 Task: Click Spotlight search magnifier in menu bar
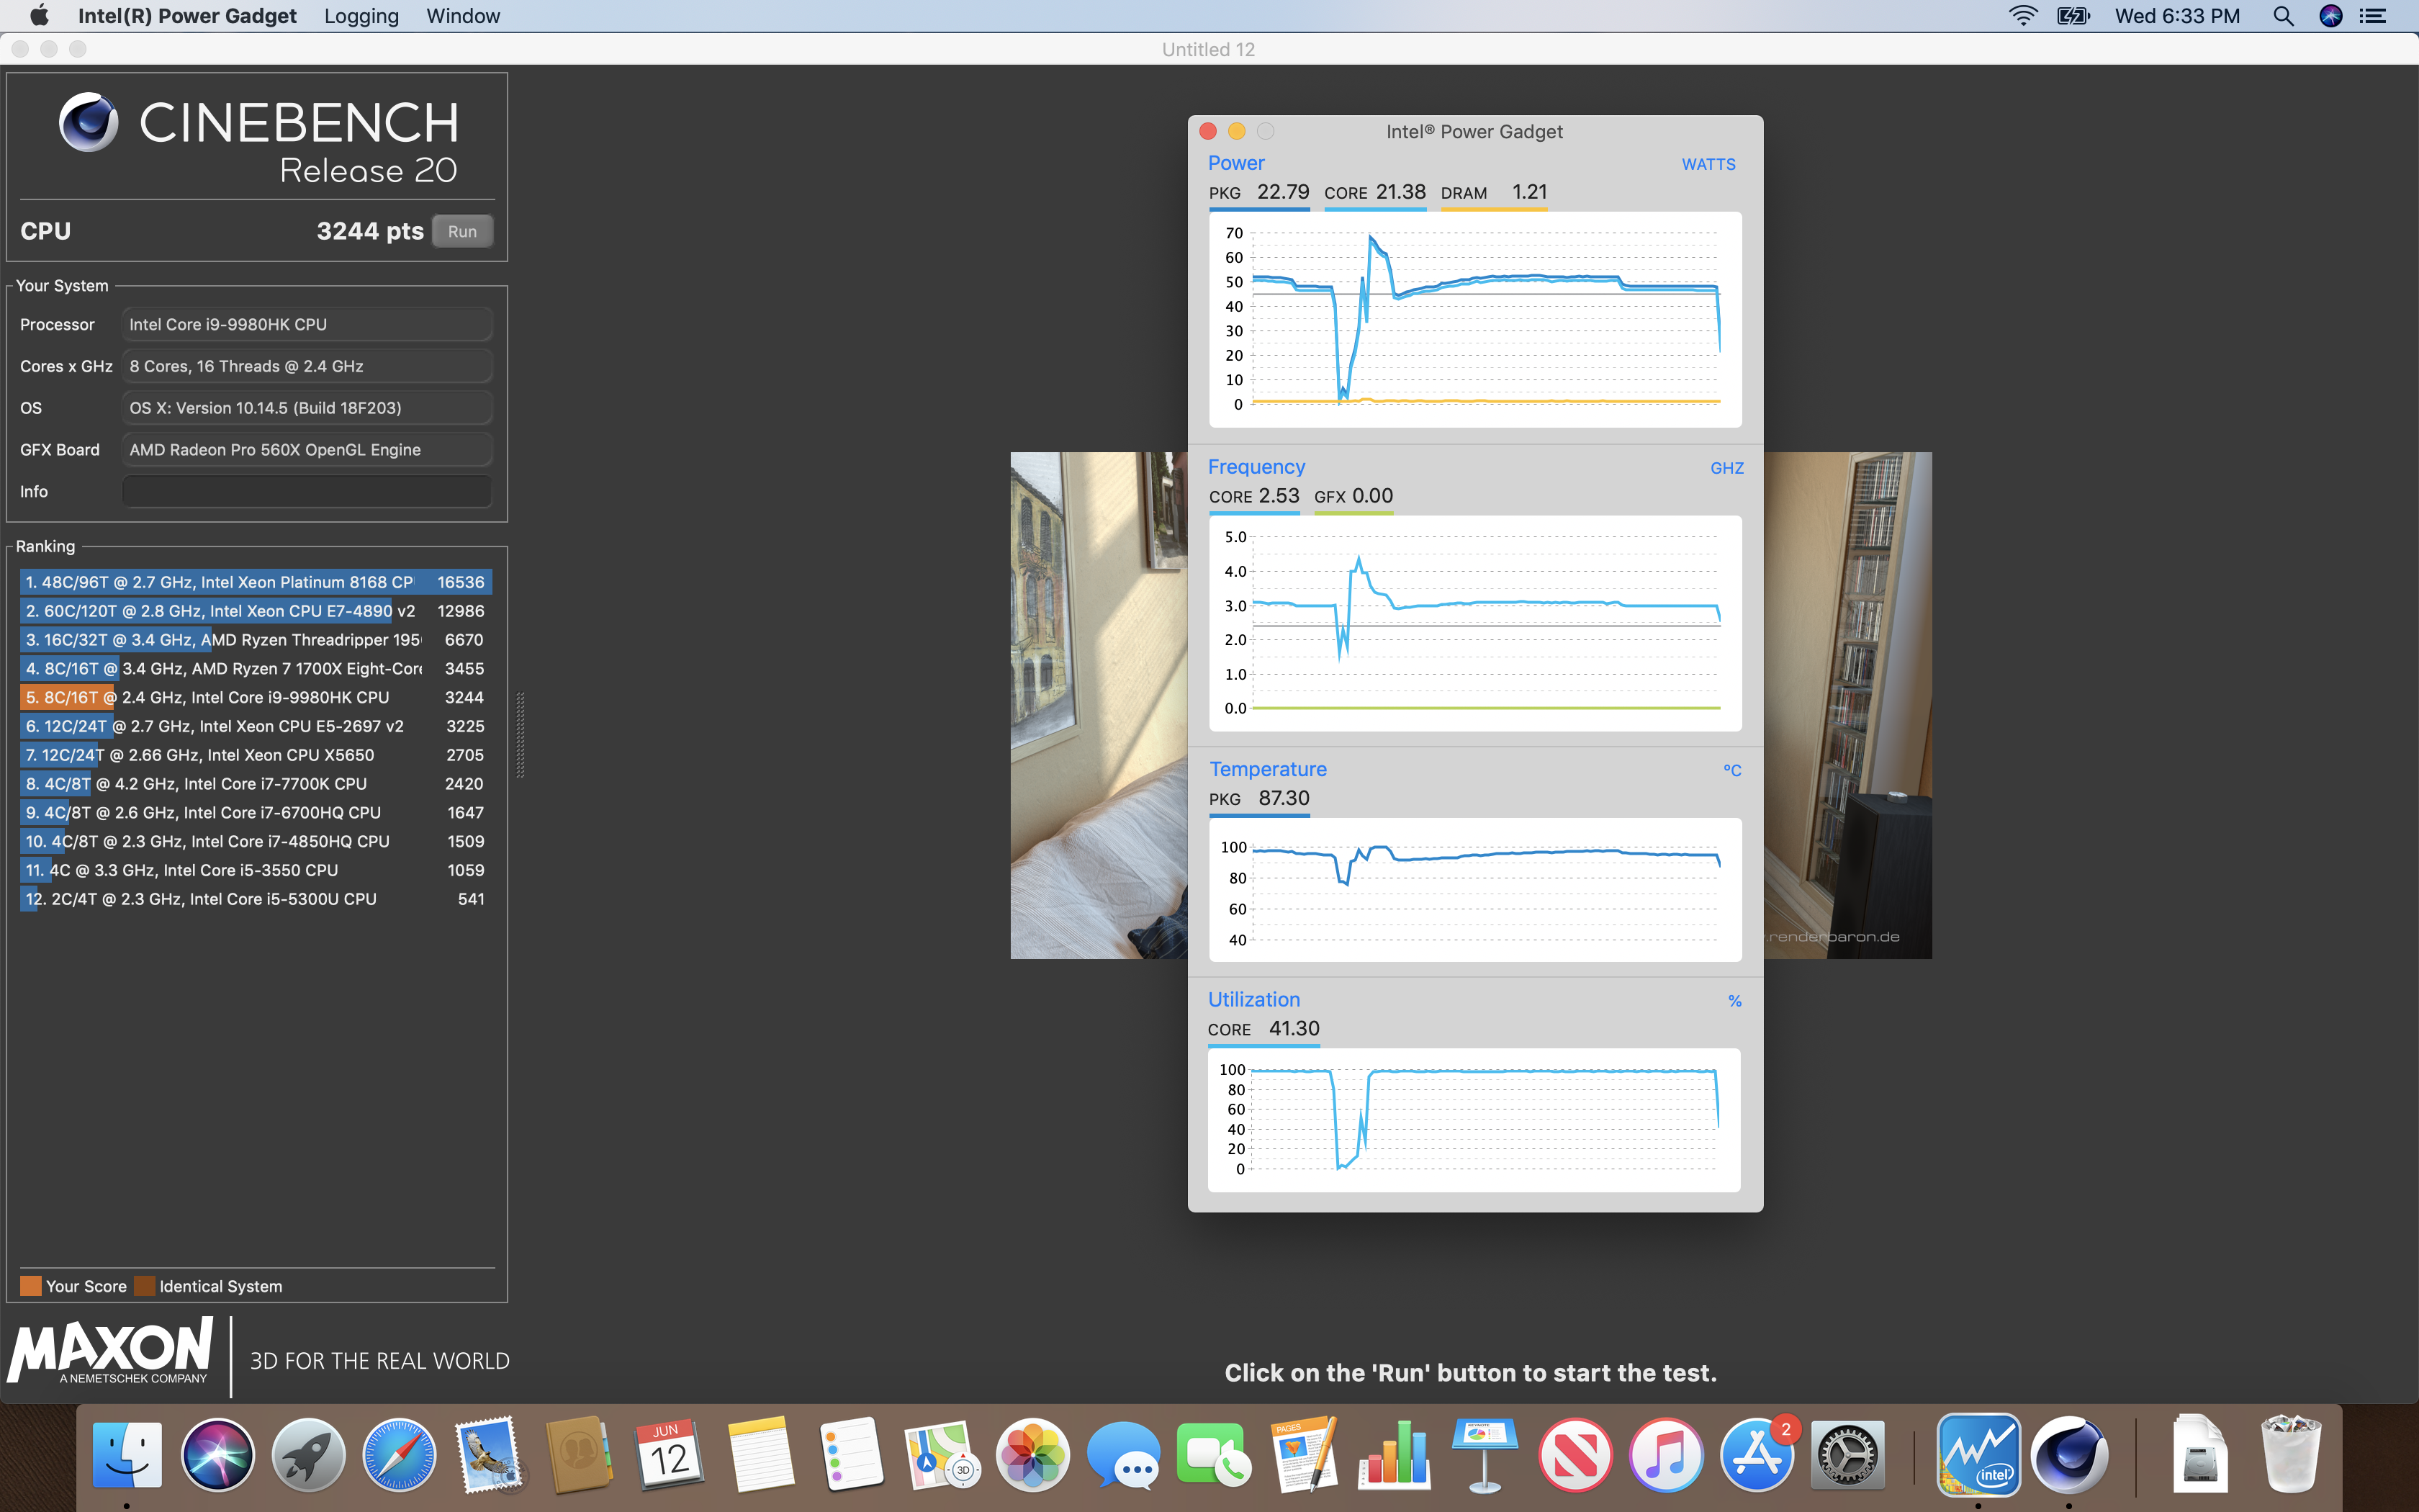click(x=2282, y=16)
